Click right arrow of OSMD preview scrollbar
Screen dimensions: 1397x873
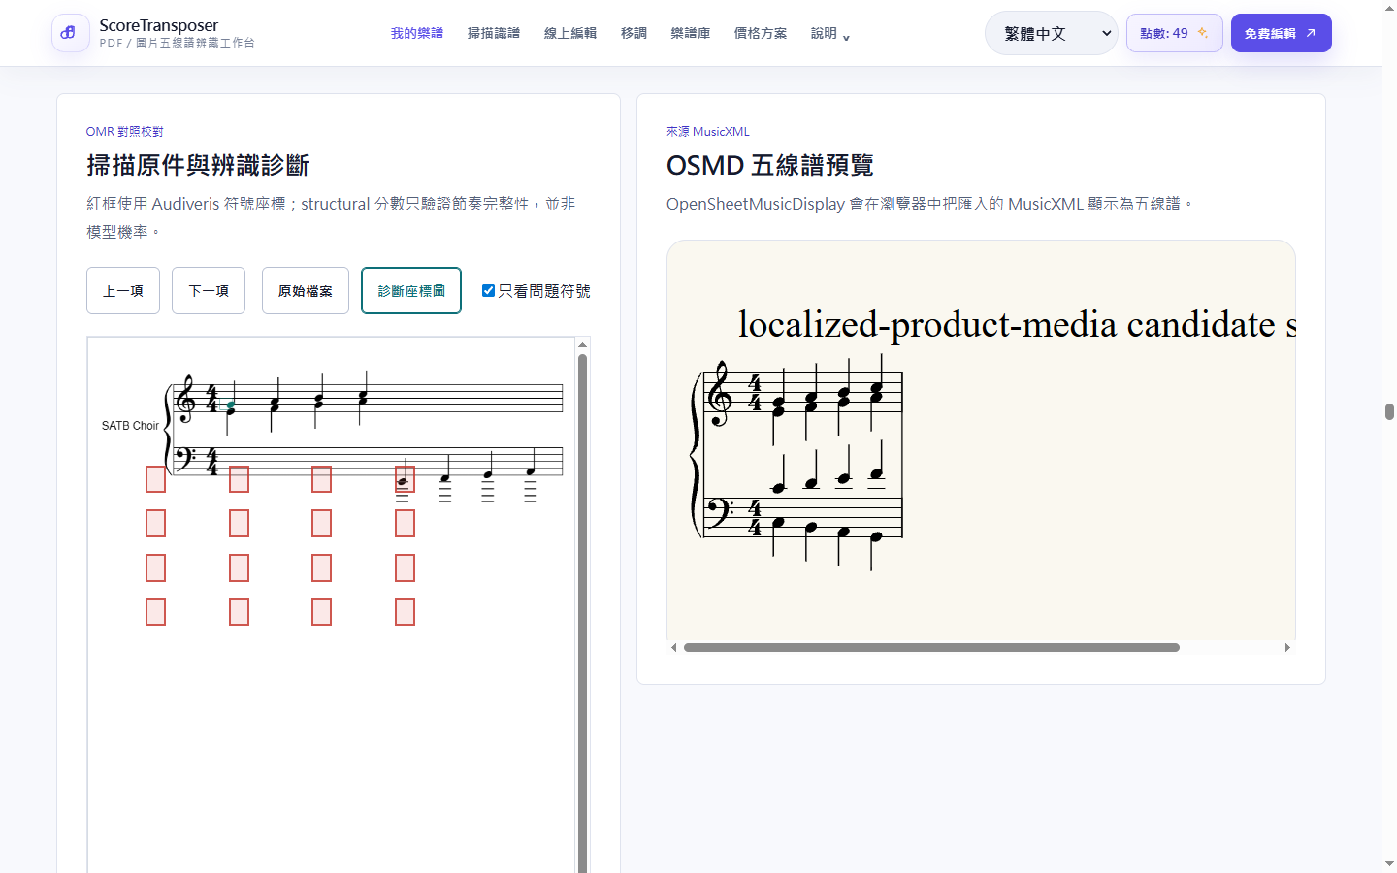(x=1287, y=647)
